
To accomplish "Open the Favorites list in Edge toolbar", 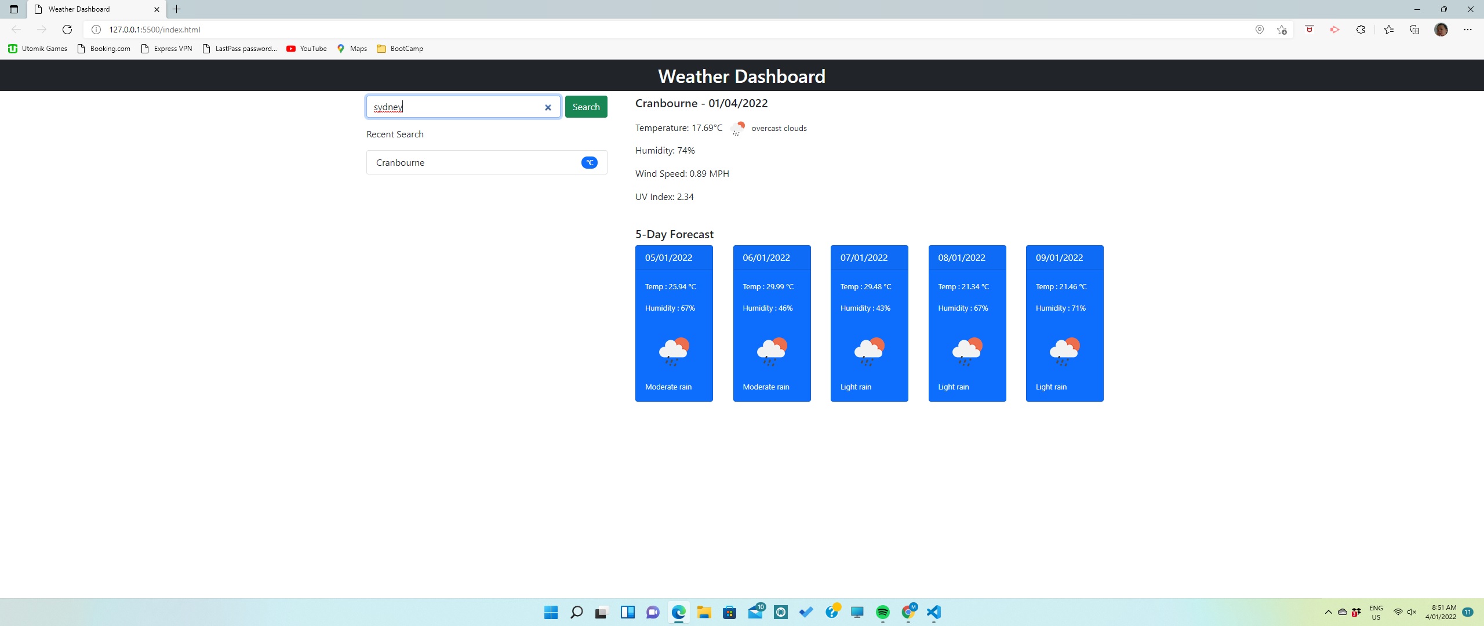I will click(1388, 30).
